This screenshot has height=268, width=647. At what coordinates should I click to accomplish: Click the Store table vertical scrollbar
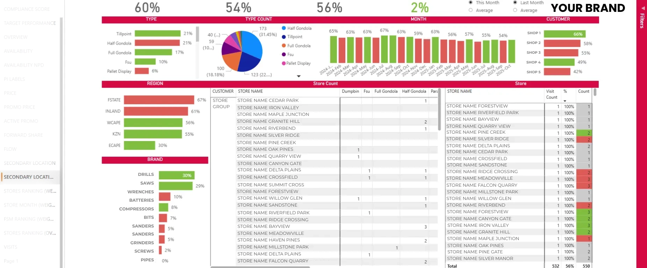click(595, 92)
